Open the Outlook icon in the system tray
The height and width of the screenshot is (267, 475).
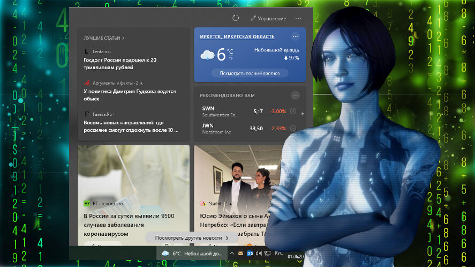(x=250, y=254)
